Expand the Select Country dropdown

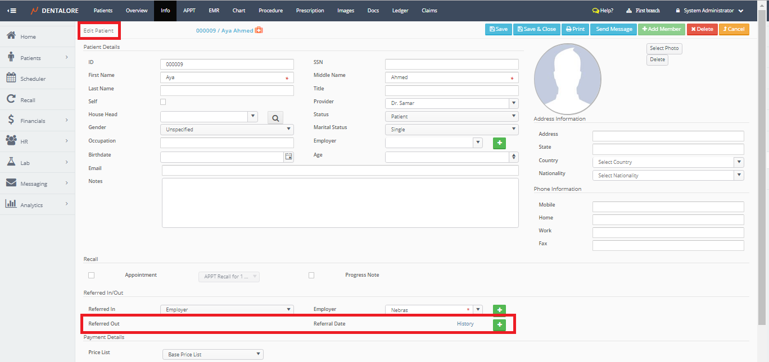tap(668, 162)
